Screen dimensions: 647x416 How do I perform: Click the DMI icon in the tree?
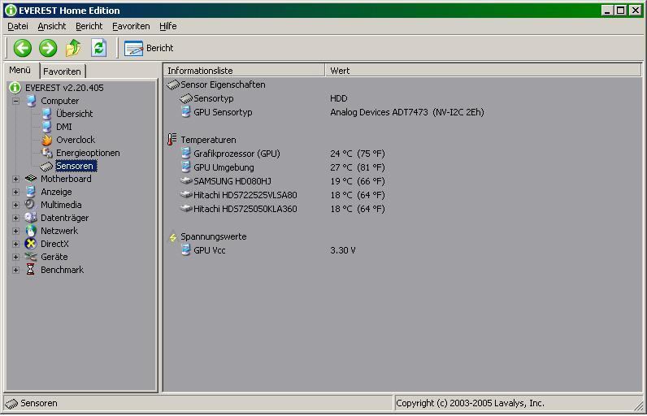[46, 127]
